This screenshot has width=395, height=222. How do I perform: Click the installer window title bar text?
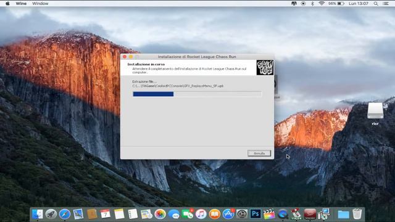click(x=197, y=57)
